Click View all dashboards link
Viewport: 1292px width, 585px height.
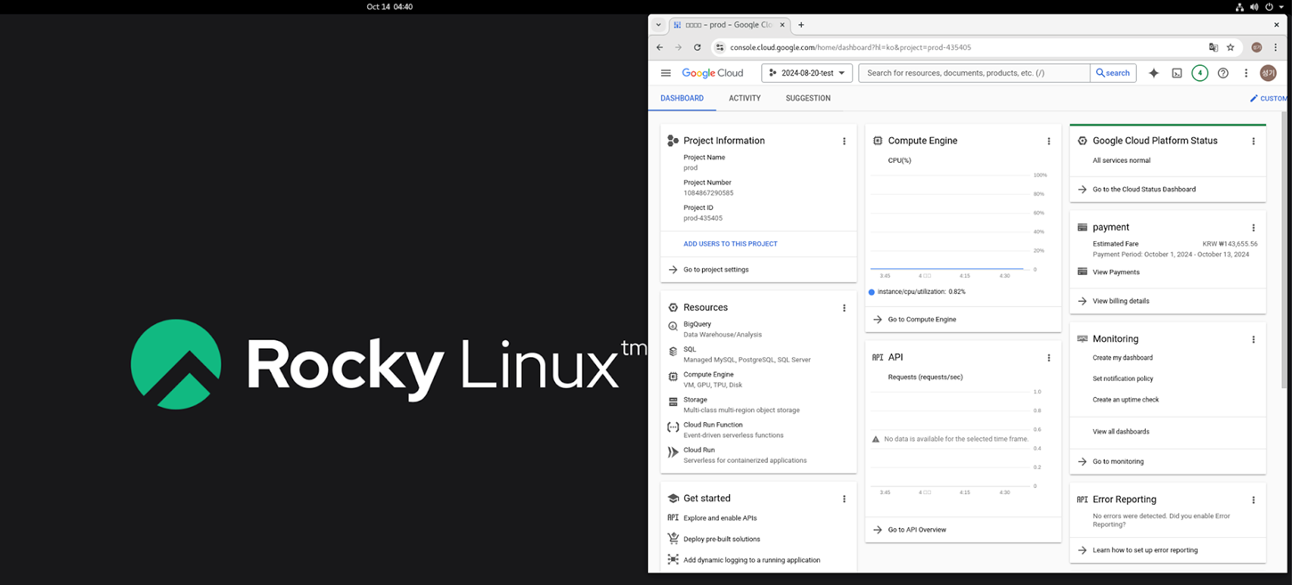coord(1121,432)
